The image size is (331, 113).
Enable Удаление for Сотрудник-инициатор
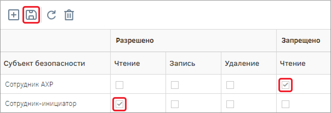tap(230, 104)
